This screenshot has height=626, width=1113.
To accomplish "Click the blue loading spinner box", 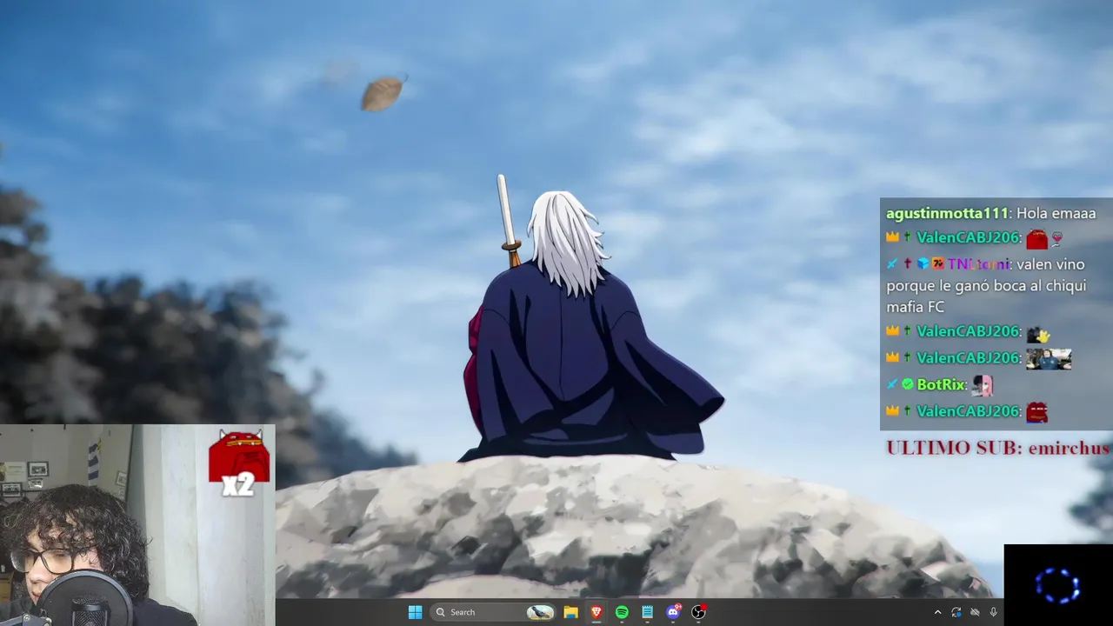I will [x=1058, y=585].
